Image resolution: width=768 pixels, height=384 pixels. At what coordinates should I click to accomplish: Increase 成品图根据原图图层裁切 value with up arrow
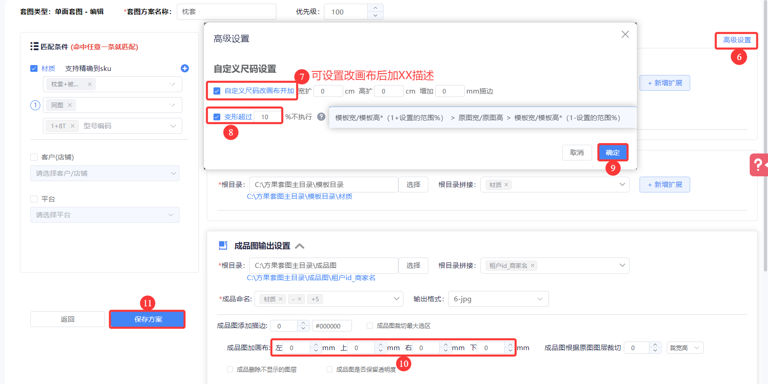pyautogui.click(x=655, y=345)
